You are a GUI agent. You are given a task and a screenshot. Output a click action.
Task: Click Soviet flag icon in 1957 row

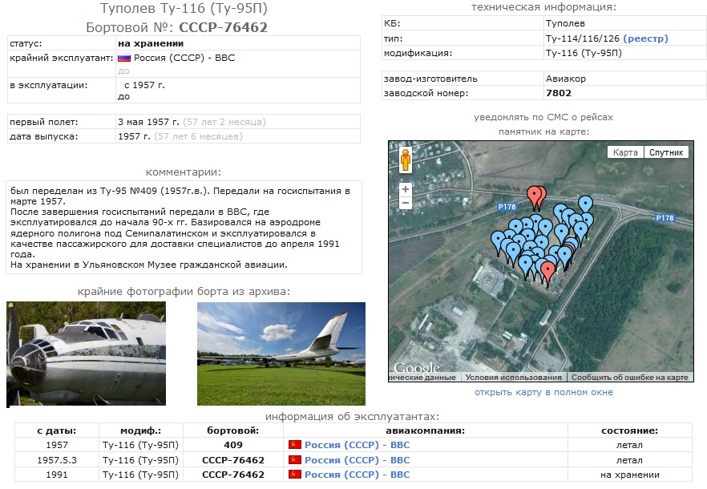tap(294, 445)
